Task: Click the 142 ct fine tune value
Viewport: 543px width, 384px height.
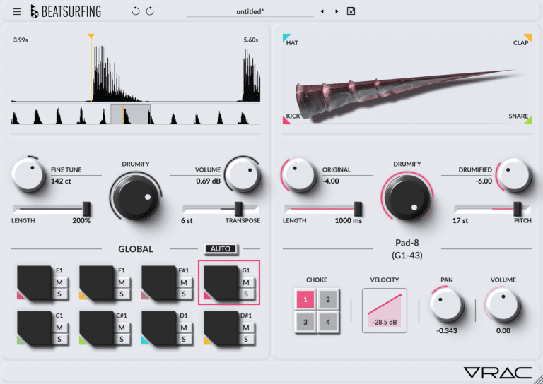Action: (x=61, y=181)
